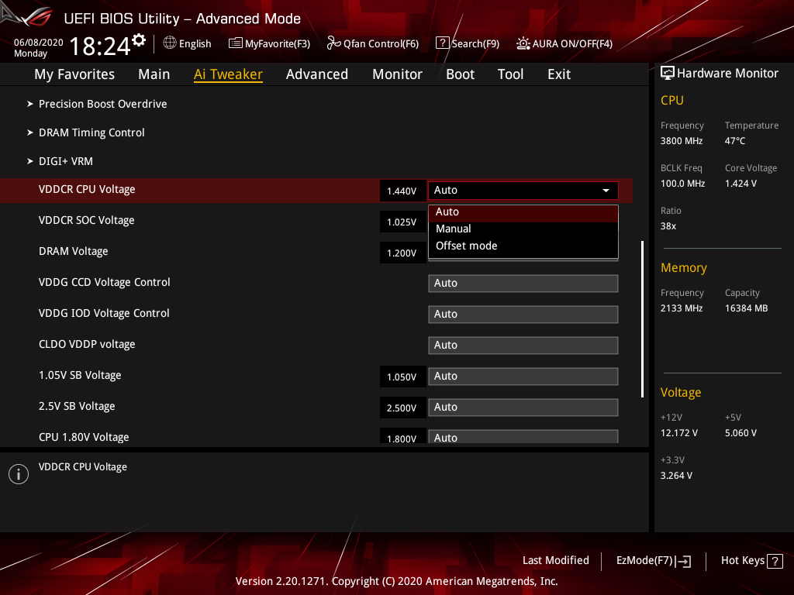Click AURA ON/OFF(F4) label
Screen dimensions: 794x595
[x=572, y=44]
